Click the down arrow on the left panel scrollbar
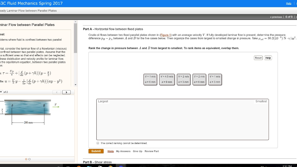Viewport: 297px width, 167px height. [x=76, y=85]
